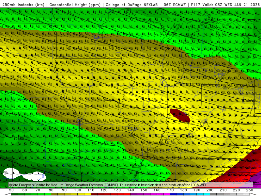Click the bright red swatch just before 140
This screenshot has height=196, width=261.
coord(127,194)
